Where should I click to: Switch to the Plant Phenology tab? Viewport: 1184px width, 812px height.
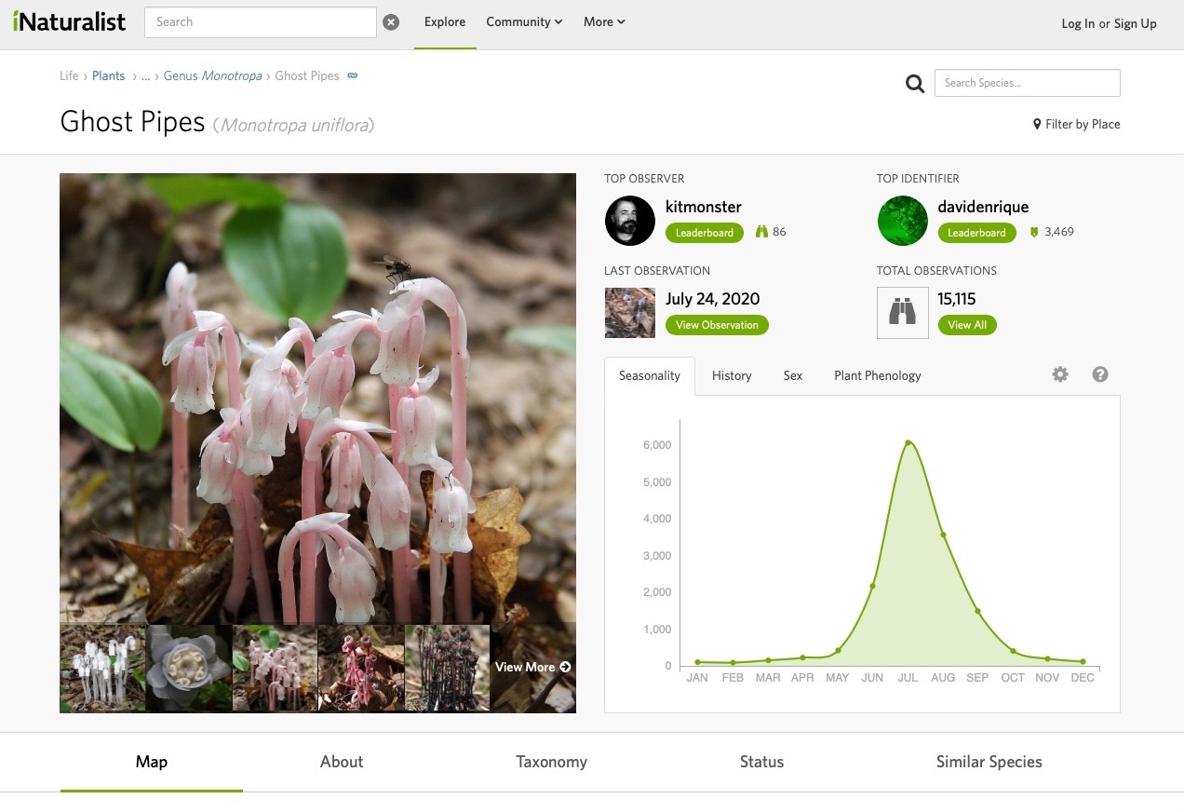tap(877, 375)
